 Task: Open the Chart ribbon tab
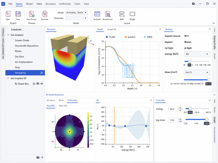coord(77,4)
